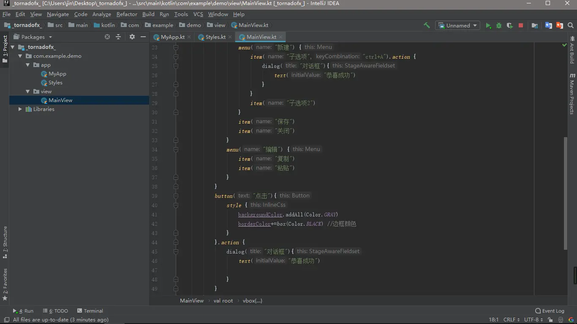Open the inspector hector icon in status bar
The height and width of the screenshot is (324, 577).
click(561, 320)
